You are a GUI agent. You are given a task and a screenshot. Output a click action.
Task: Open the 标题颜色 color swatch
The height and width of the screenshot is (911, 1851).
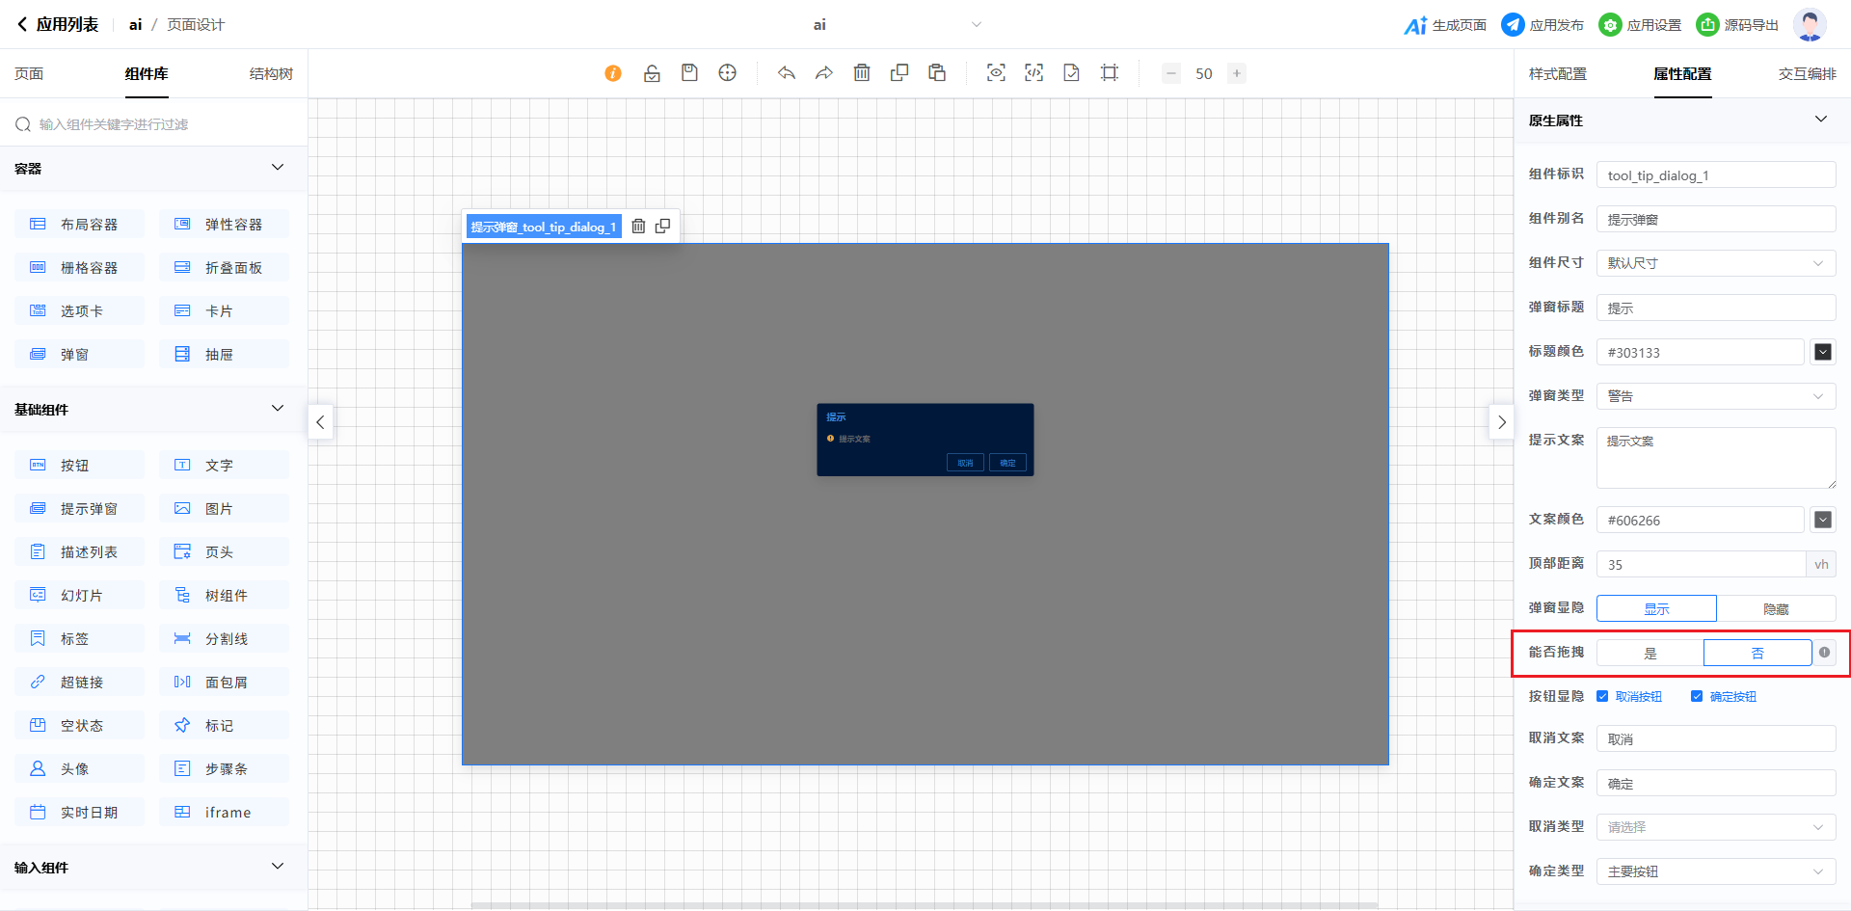(1822, 353)
